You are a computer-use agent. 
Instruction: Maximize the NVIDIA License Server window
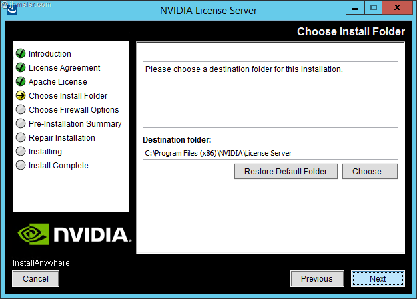[x=373, y=8]
